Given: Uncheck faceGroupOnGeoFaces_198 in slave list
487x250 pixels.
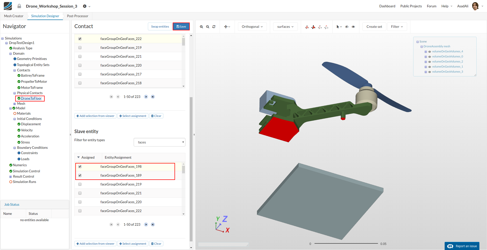Looking at the screenshot, I should 80,166.
